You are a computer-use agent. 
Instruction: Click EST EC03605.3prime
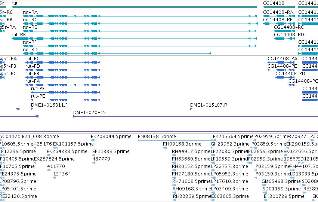tap(230, 196)
